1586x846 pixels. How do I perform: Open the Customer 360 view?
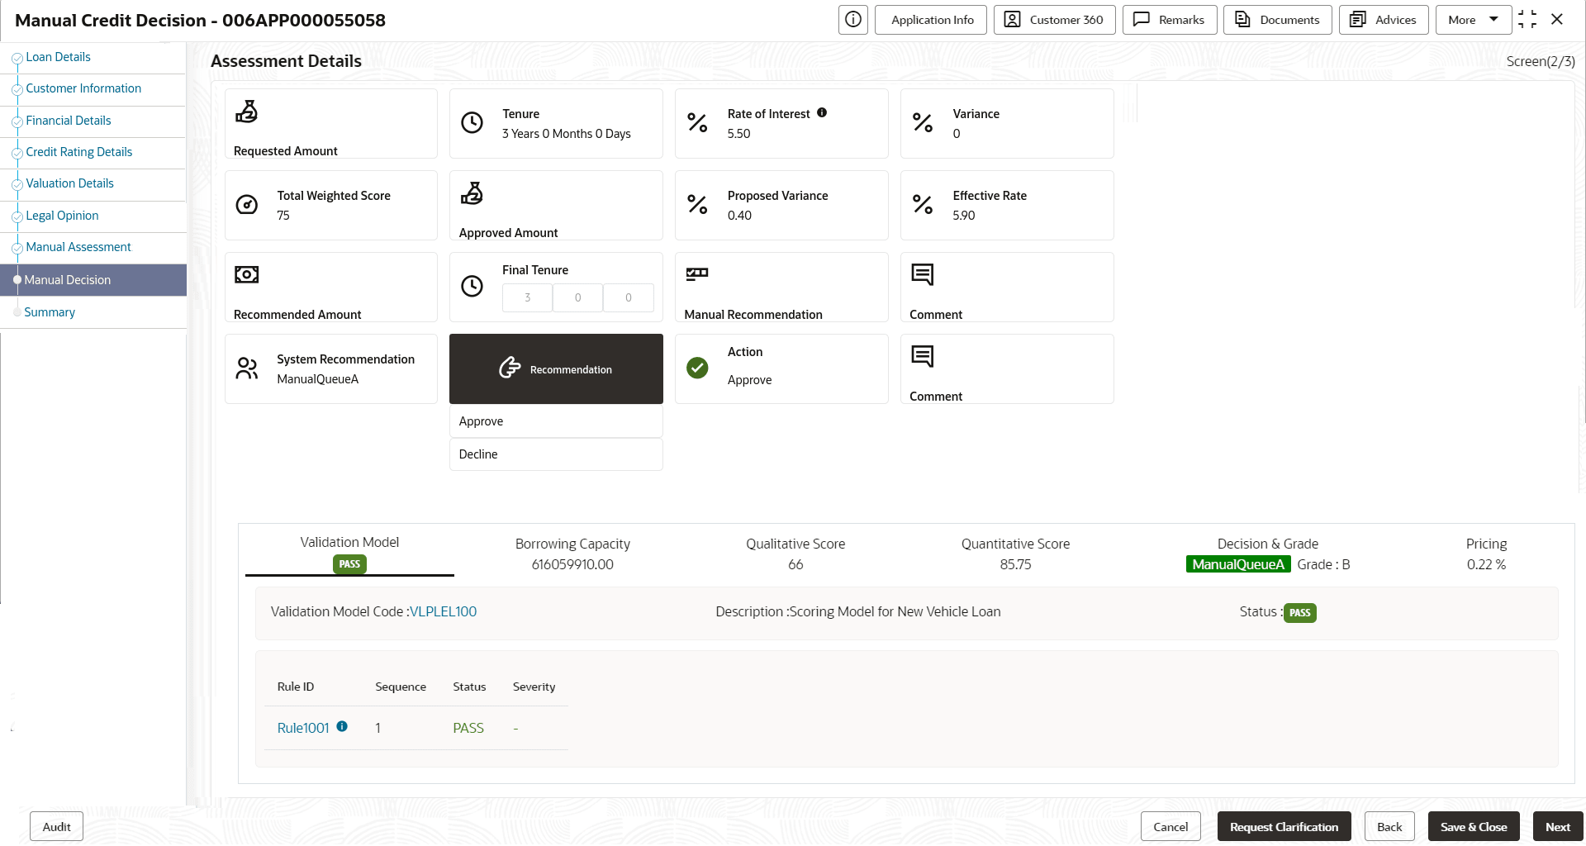1055,20
